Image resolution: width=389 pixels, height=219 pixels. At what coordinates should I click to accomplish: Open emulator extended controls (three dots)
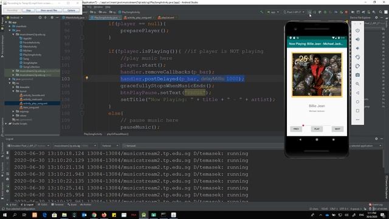coord(357,120)
